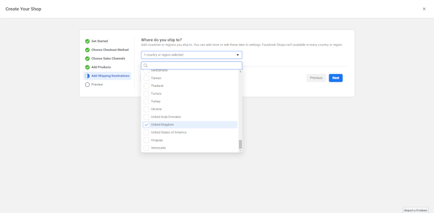Check the Taiwan checkbox
The image size is (434, 213).
point(146,78)
